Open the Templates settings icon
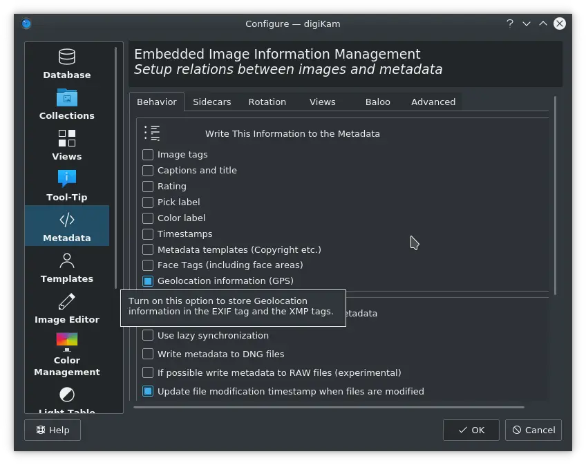Image resolution: width=586 pixels, height=465 pixels. [x=66, y=260]
